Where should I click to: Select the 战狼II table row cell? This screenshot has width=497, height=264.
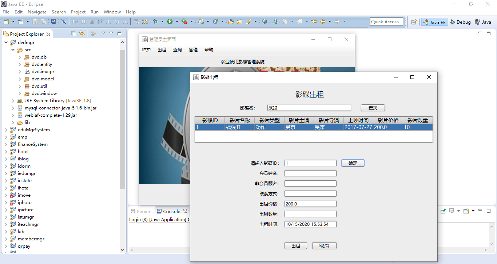[239, 127]
